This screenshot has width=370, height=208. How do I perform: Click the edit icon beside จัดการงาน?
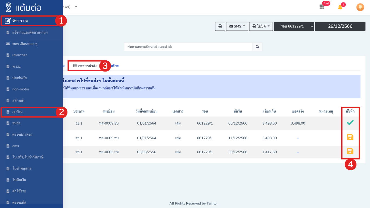(8, 21)
